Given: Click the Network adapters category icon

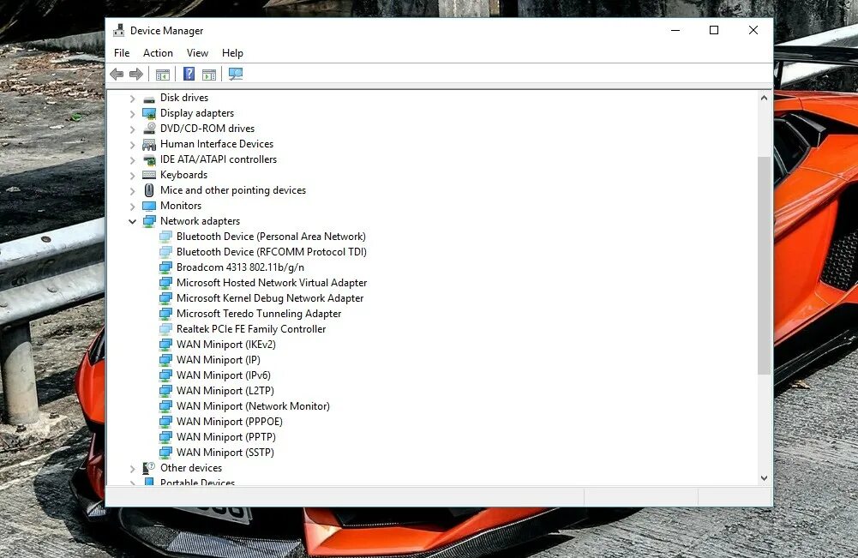Looking at the screenshot, I should click(149, 221).
